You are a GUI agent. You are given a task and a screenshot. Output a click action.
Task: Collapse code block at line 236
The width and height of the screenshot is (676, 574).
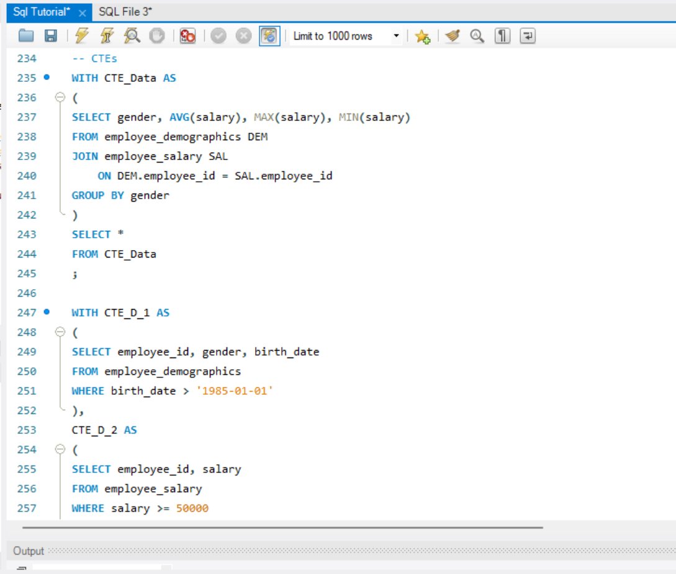[x=60, y=97]
